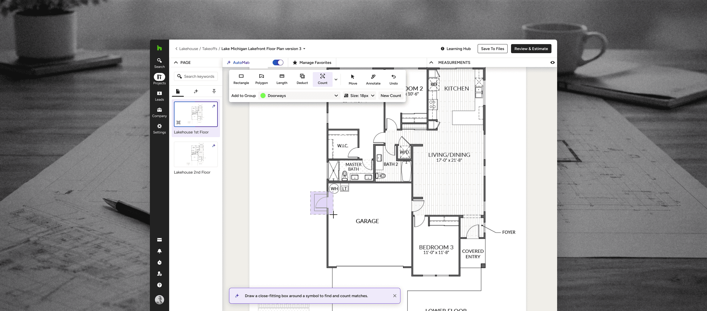Click the Save To Files button
Image resolution: width=707 pixels, height=311 pixels.
click(x=492, y=49)
